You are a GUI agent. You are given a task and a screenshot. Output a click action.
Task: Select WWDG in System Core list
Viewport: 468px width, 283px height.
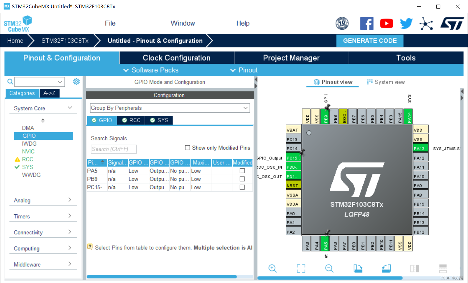31,175
